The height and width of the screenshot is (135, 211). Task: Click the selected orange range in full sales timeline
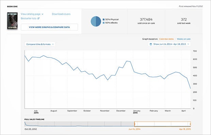(162, 124)
